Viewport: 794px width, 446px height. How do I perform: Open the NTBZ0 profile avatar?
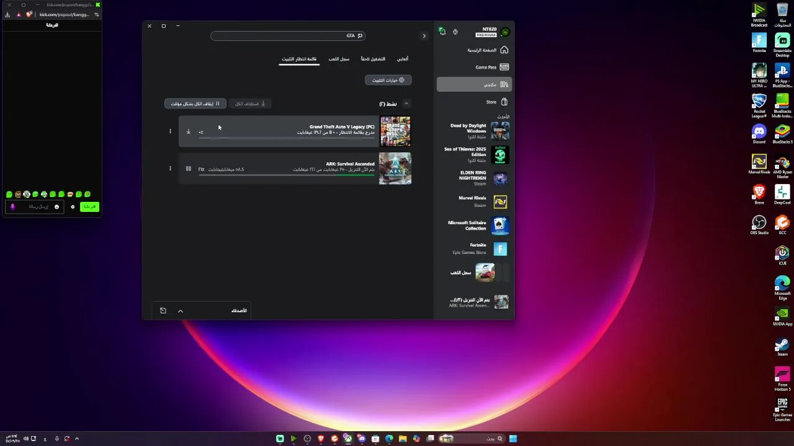pyautogui.click(x=505, y=32)
